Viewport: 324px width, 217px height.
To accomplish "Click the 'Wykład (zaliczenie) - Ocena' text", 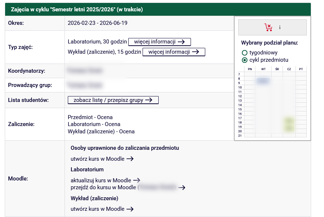I will [x=101, y=132].
